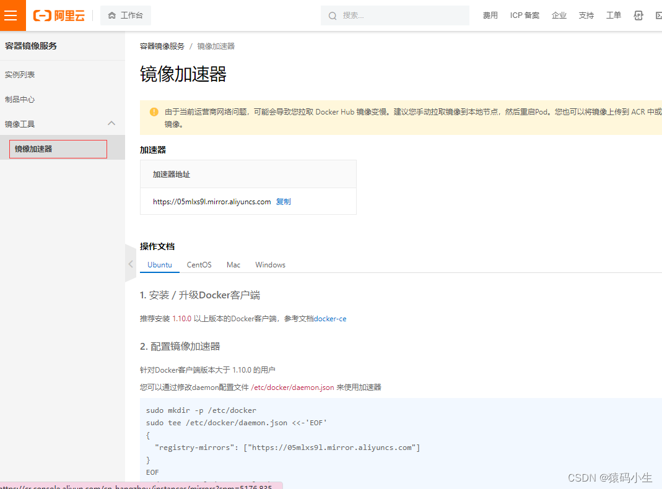Click the /etc/docker/daemon.json path text
Screen dimensions: 662x489
292,387
